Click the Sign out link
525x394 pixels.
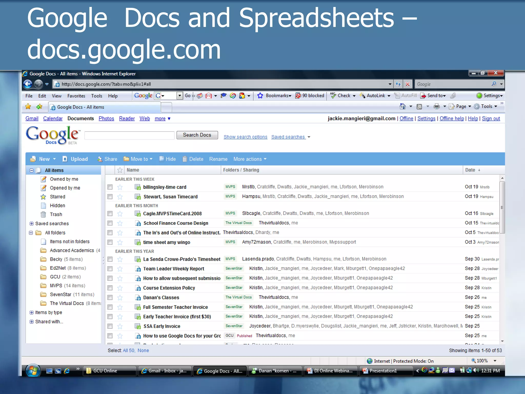coord(491,119)
